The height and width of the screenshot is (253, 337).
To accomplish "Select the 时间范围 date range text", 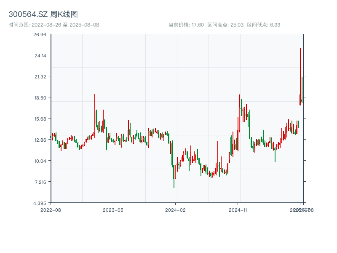I will pyautogui.click(x=53, y=25).
